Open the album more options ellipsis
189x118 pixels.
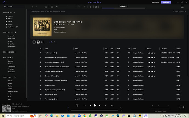coord(46,42)
